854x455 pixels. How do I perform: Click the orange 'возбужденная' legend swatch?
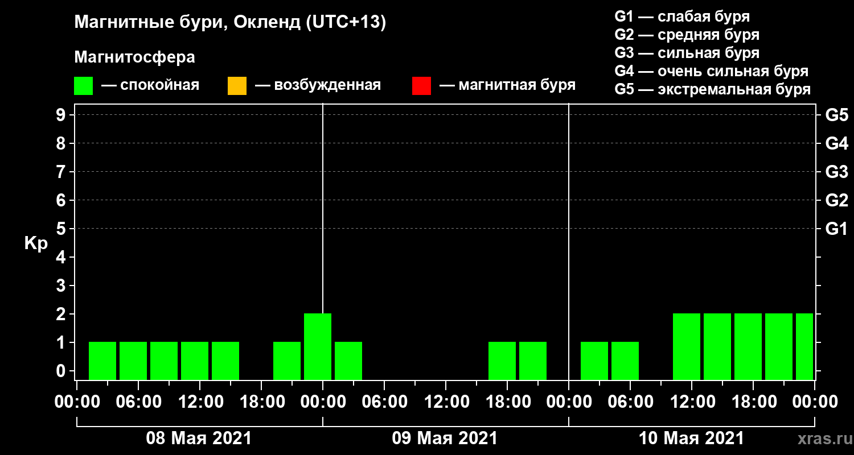(237, 86)
